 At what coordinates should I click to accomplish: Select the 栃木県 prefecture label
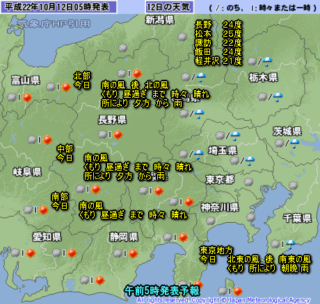pyautogui.click(x=264, y=78)
